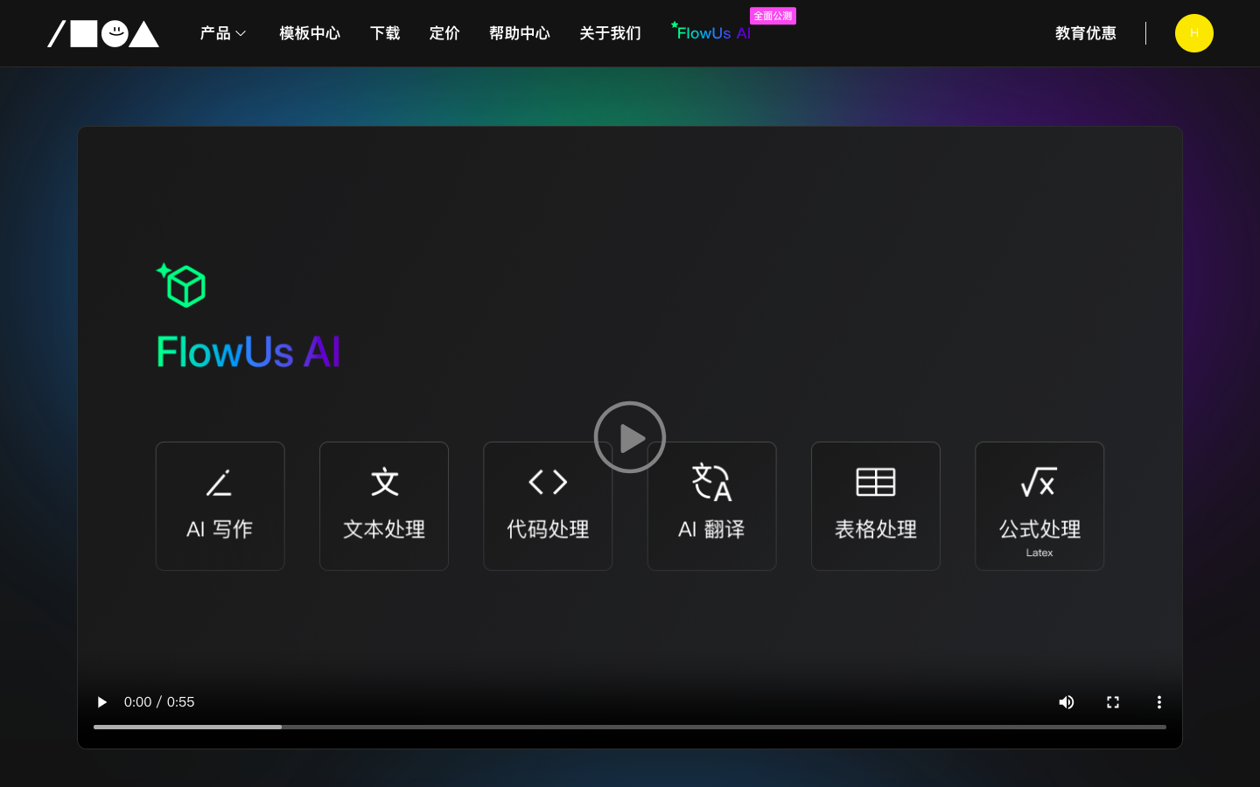Viewport: 1260px width, 787px height.
Task: Click the 公式处理 label
Action: click(1039, 529)
